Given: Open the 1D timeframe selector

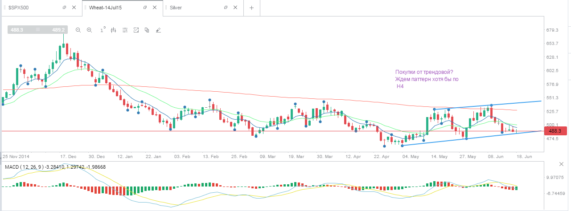Looking at the screenshot, I should 102,29.
